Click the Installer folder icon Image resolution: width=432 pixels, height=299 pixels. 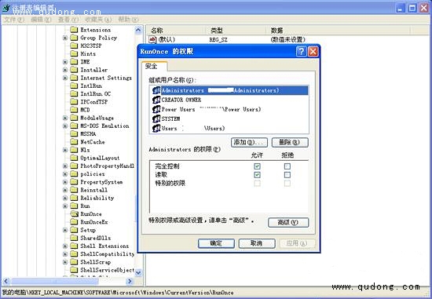click(74, 70)
